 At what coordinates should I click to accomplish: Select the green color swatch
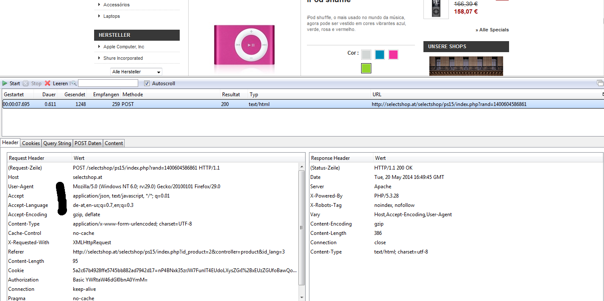366,68
